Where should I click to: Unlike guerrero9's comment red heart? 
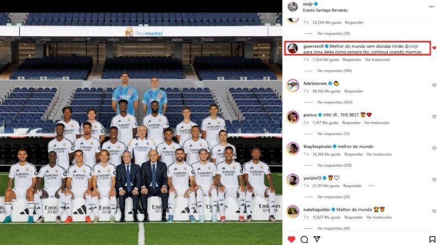434,48
